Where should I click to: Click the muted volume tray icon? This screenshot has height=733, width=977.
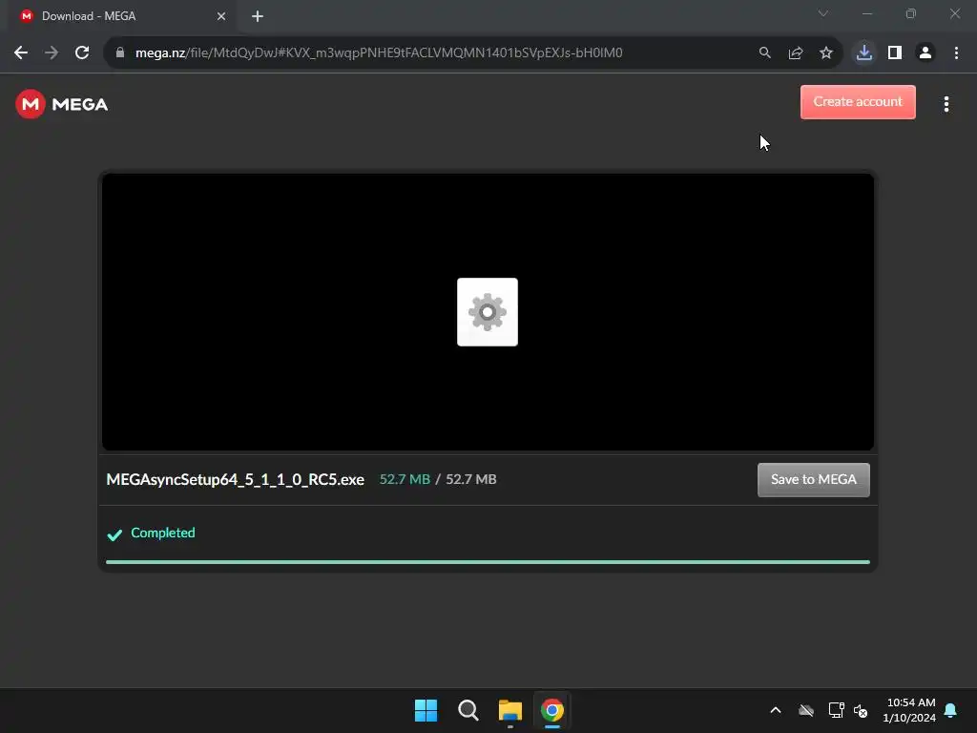tap(861, 710)
